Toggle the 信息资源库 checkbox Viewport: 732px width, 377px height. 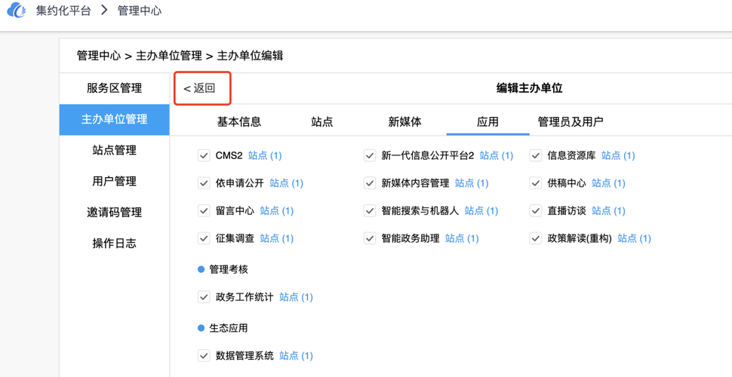coord(536,155)
